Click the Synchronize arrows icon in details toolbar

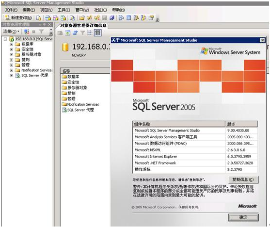point(75,33)
